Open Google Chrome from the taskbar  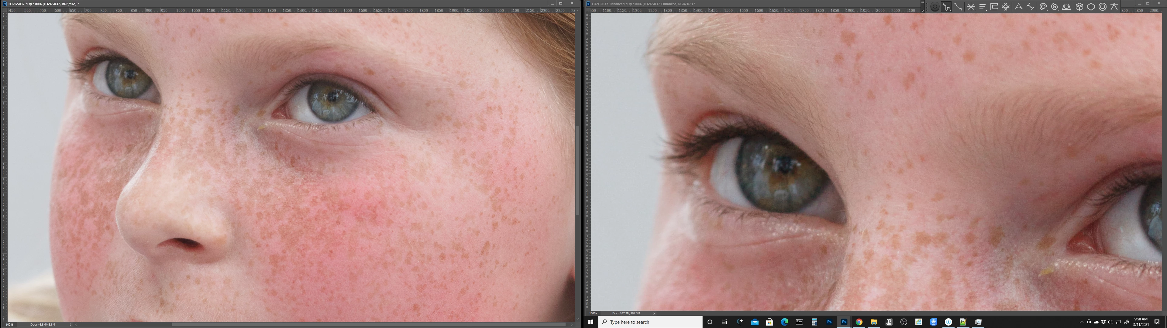pyautogui.click(x=859, y=322)
